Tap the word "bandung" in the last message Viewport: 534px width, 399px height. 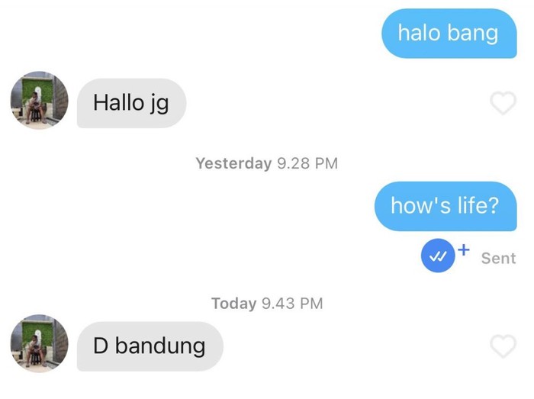pos(160,346)
